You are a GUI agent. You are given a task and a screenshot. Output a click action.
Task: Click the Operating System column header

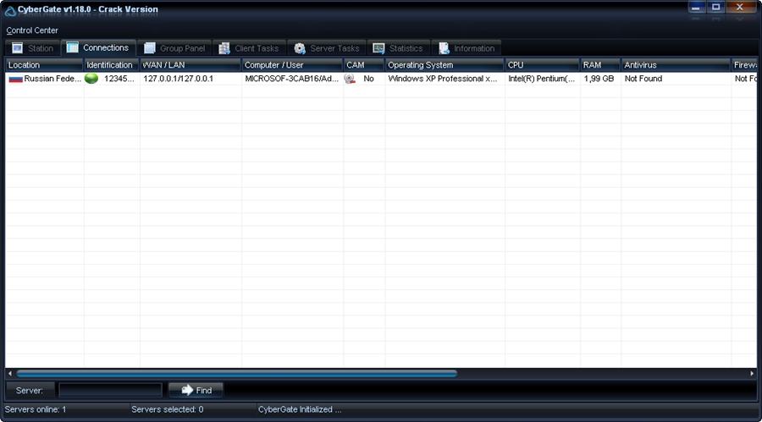[444, 64]
